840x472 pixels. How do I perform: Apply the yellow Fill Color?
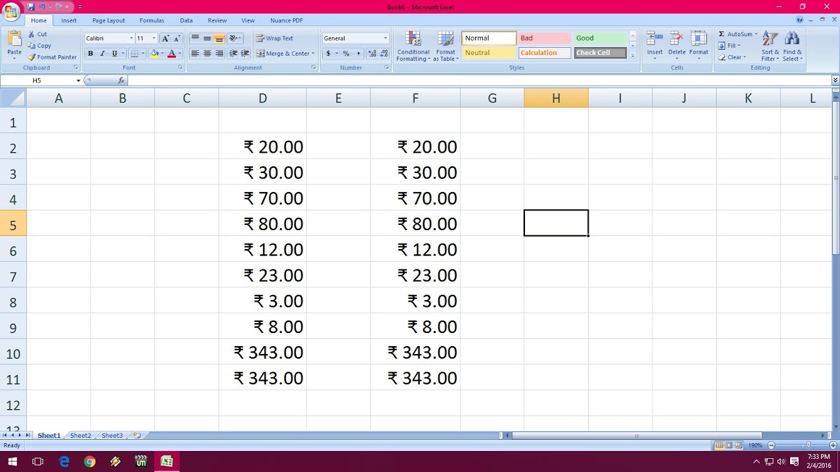coord(155,54)
